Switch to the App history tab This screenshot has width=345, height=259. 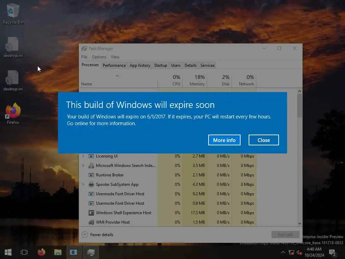click(140, 65)
